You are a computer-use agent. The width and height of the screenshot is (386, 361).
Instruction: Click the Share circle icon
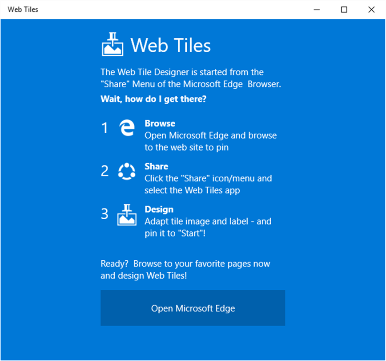coord(127,171)
